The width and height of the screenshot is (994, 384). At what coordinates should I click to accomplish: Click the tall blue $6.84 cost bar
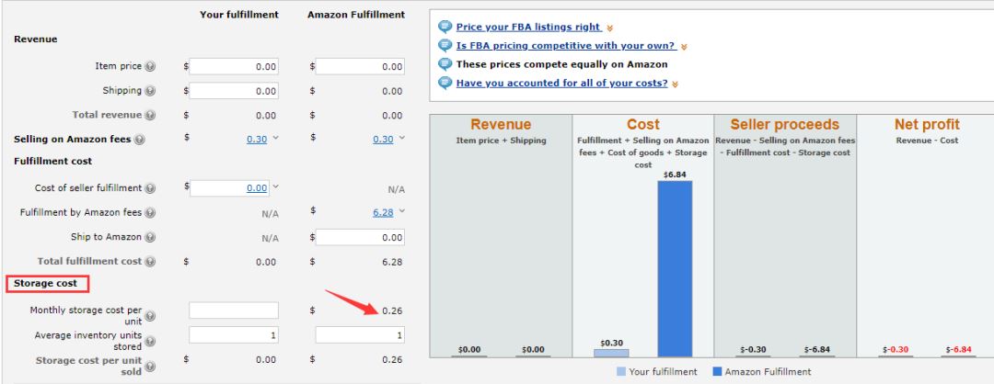(675, 269)
